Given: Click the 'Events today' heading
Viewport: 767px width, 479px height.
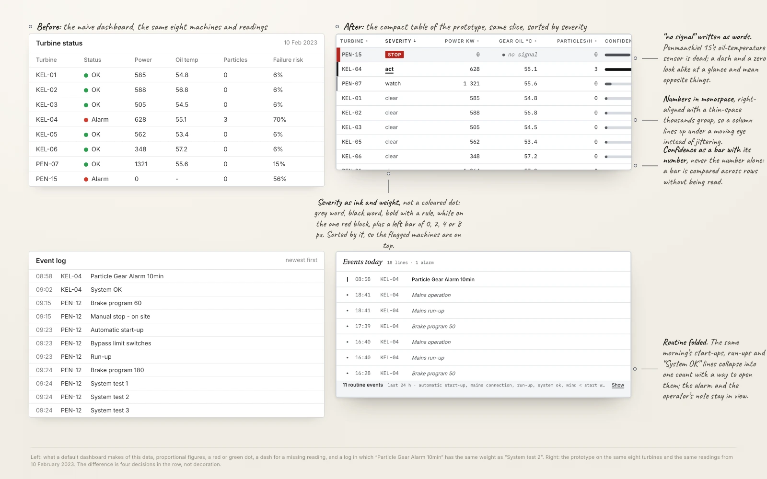Looking at the screenshot, I should [x=362, y=262].
